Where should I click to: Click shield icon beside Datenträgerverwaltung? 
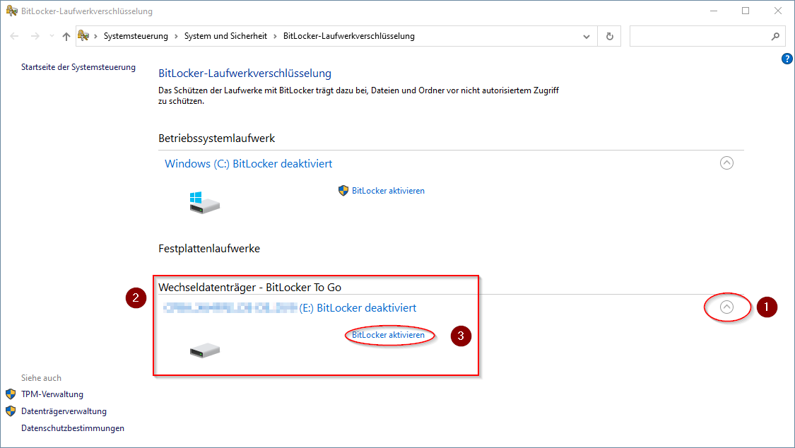(x=11, y=411)
